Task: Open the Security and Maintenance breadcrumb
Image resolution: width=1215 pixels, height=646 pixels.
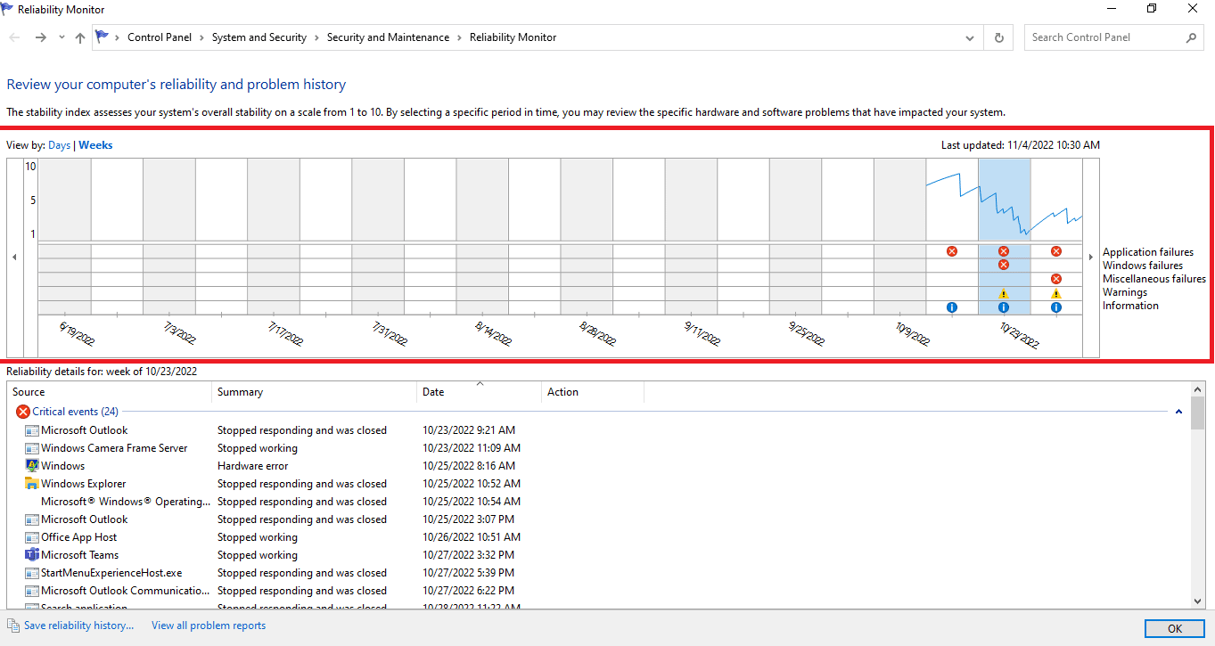Action: click(x=388, y=37)
